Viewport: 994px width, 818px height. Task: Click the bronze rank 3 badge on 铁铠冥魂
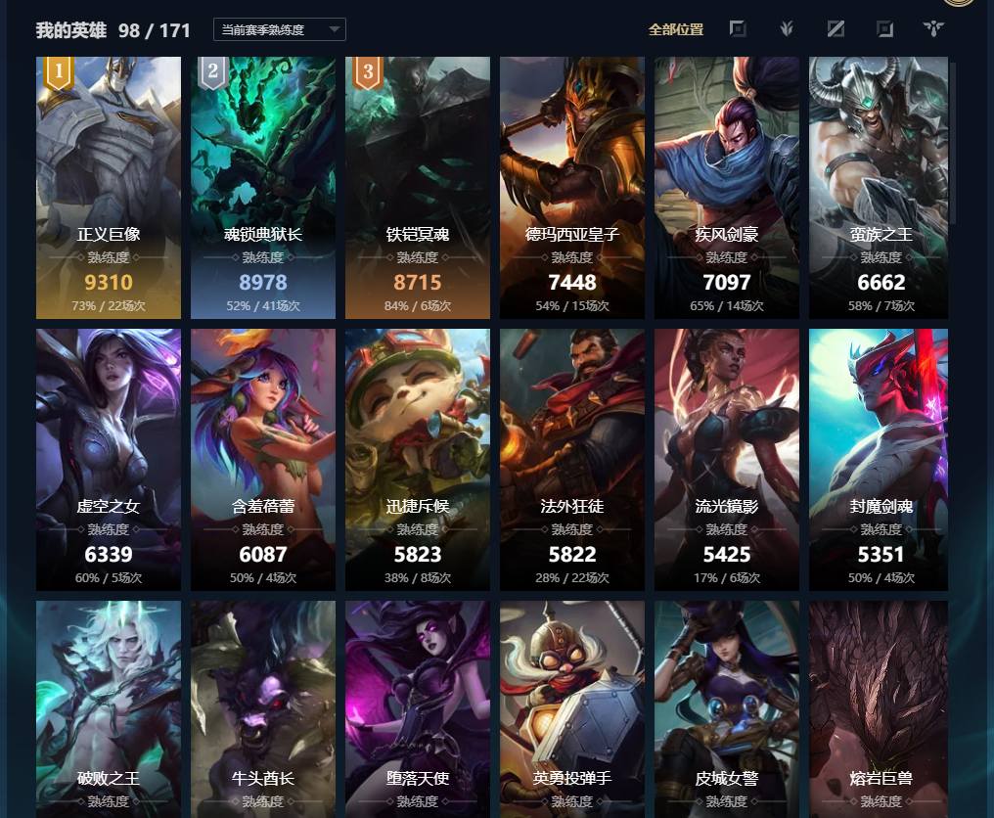[x=368, y=72]
